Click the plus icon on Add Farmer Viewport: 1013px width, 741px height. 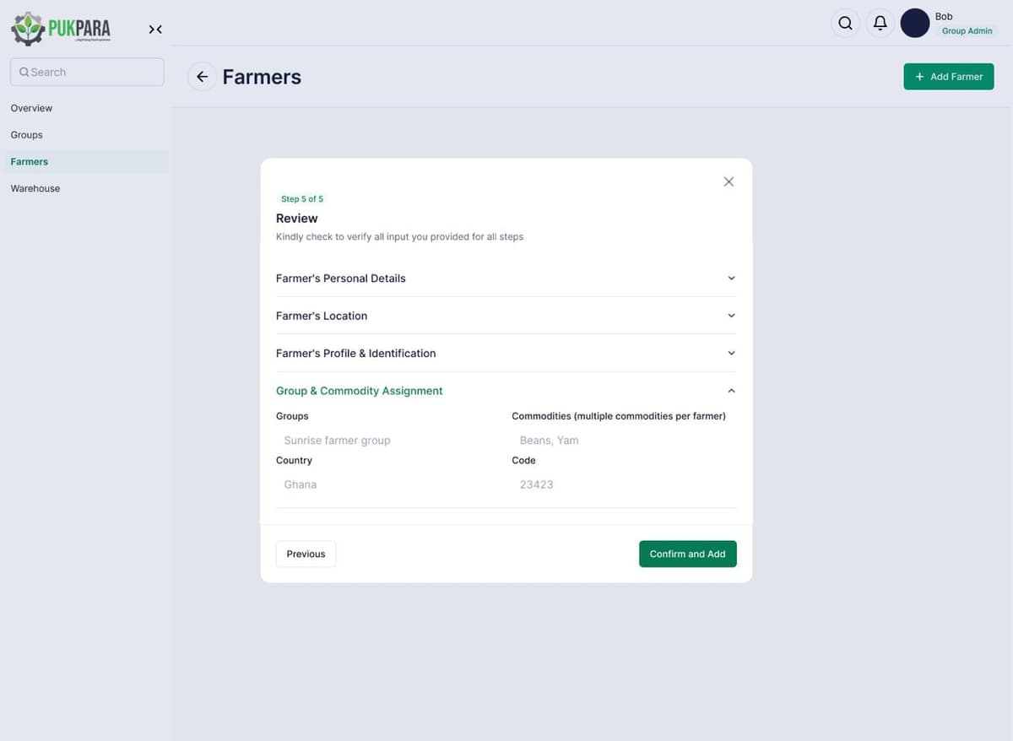(919, 76)
